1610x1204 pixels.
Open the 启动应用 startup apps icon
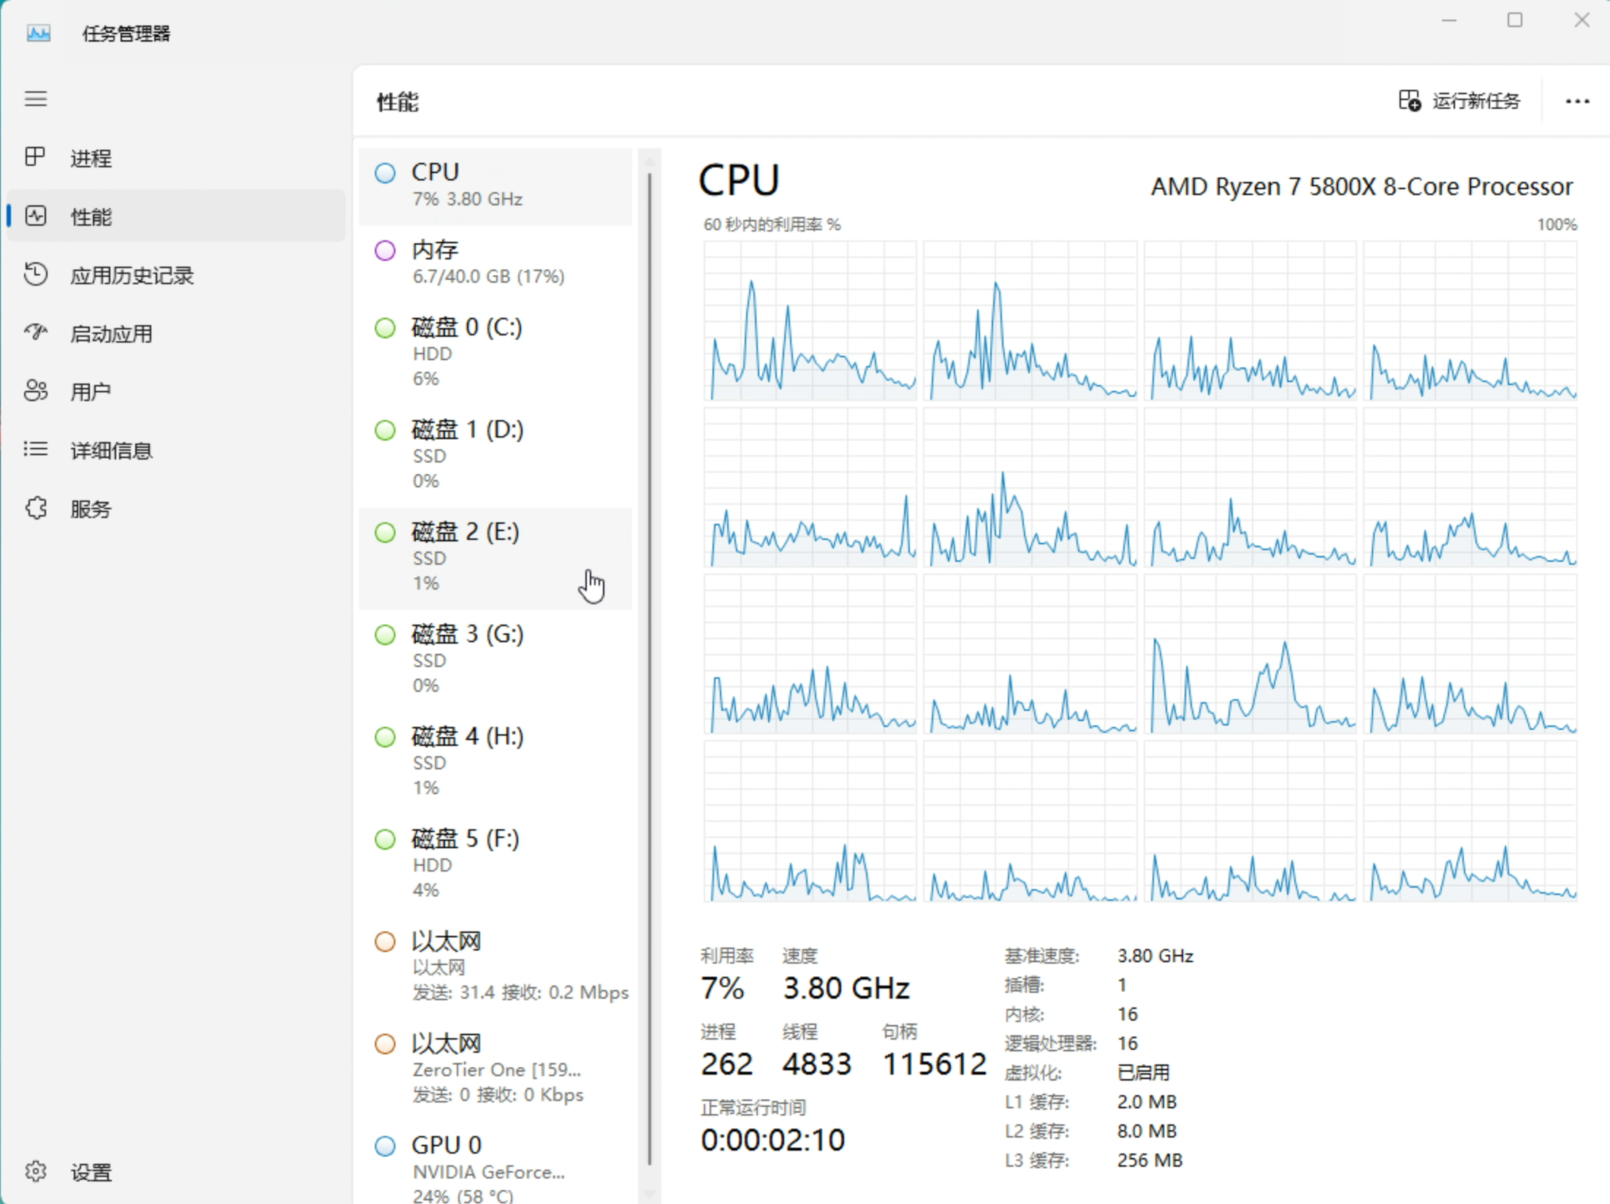(35, 333)
